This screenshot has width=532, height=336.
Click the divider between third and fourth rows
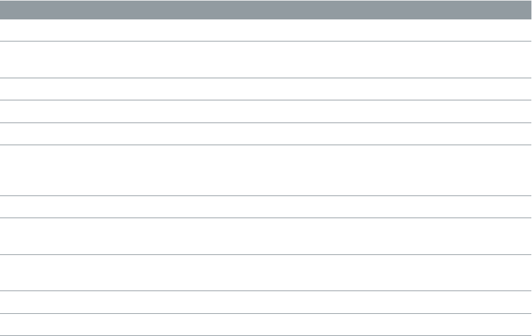point(266,100)
